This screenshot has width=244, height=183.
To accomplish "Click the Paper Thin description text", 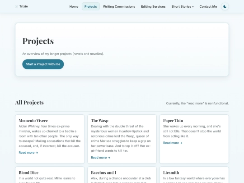I will 192,131.
